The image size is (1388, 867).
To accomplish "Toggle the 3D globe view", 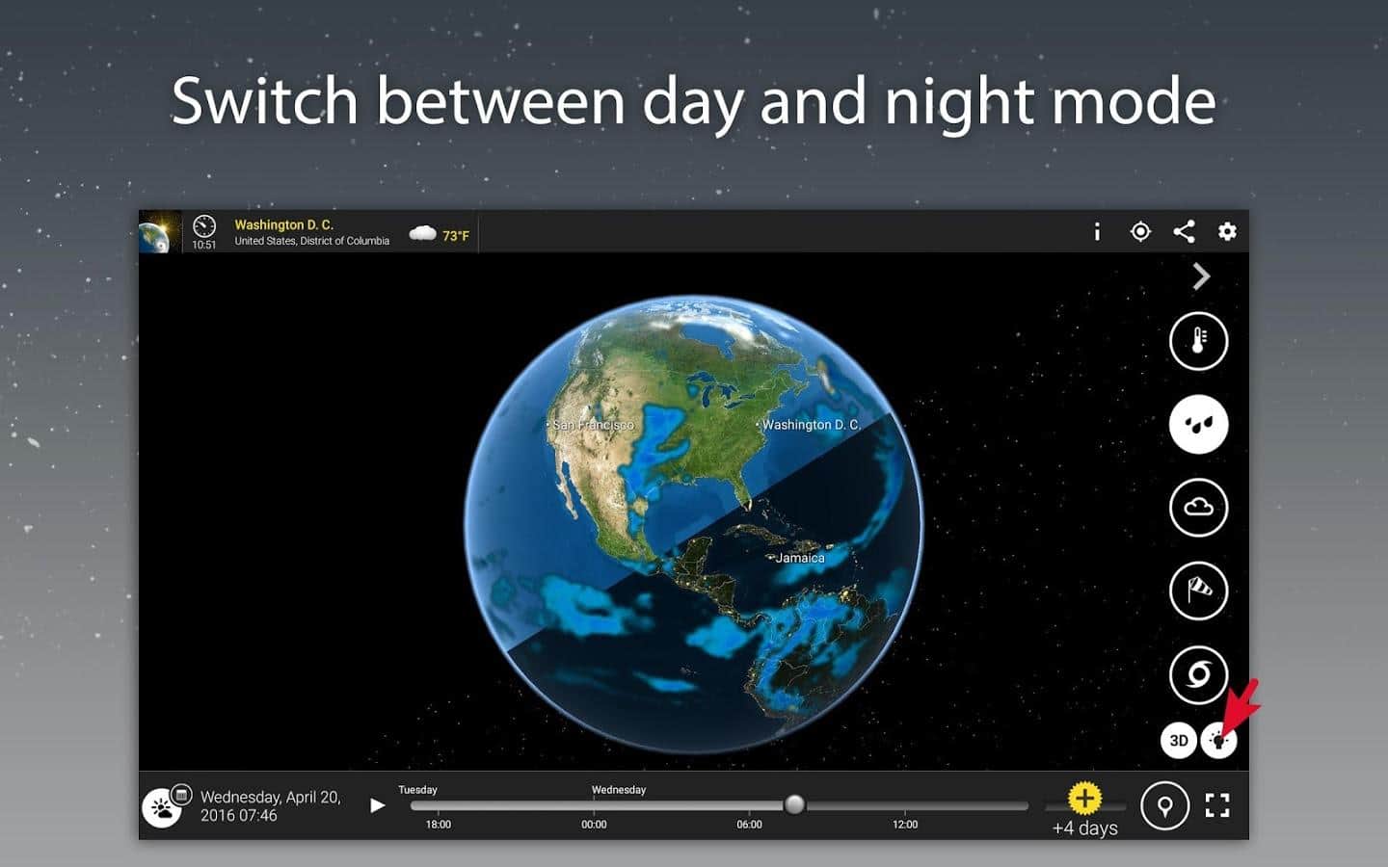I will coord(1178,740).
